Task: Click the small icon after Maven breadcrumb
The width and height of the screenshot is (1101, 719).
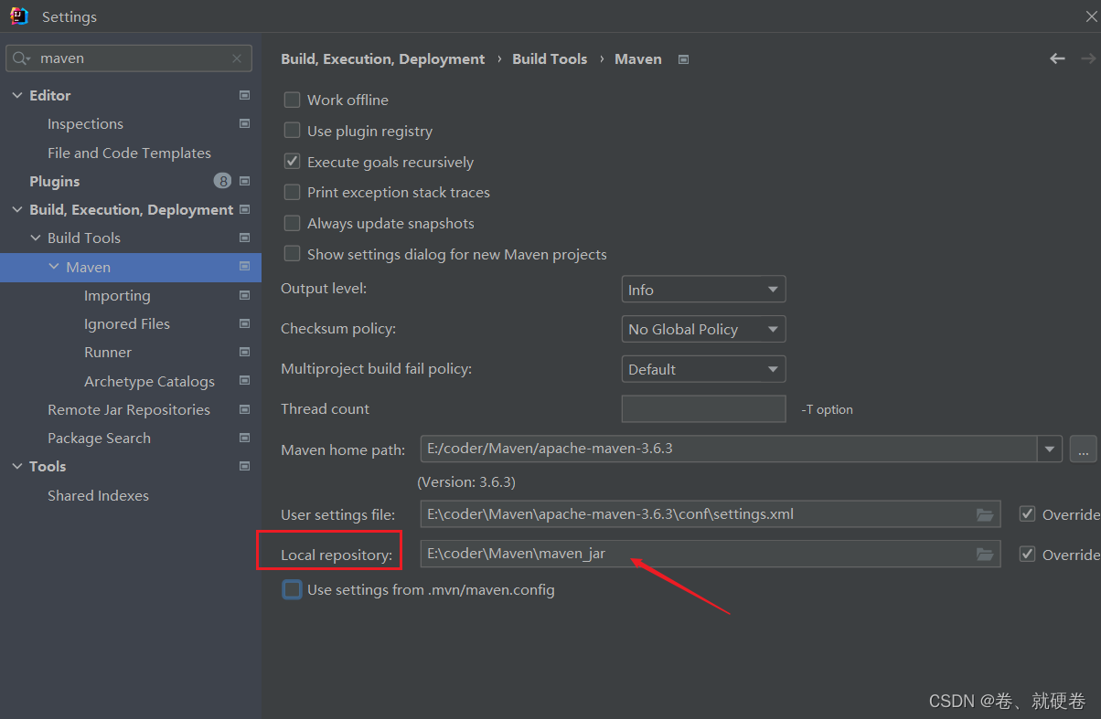Action: click(683, 58)
